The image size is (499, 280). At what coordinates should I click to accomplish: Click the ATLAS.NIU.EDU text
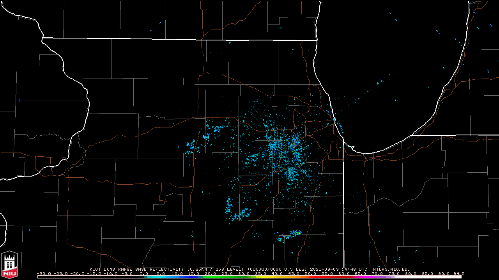[392, 269]
